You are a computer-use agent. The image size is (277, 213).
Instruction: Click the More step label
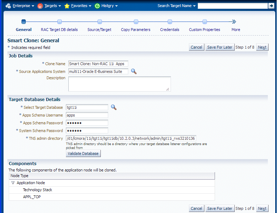tap(236, 30)
